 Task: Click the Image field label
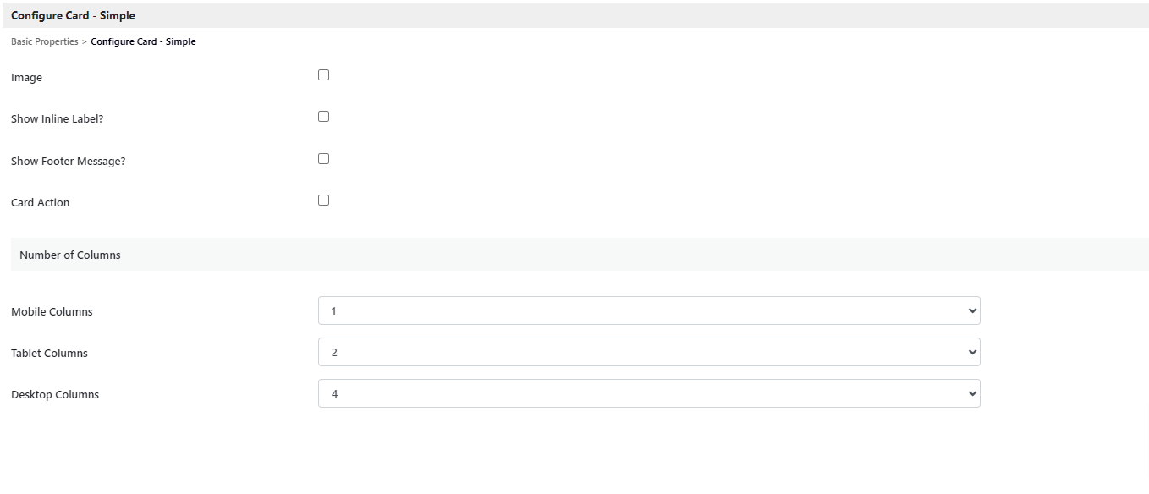tap(26, 78)
